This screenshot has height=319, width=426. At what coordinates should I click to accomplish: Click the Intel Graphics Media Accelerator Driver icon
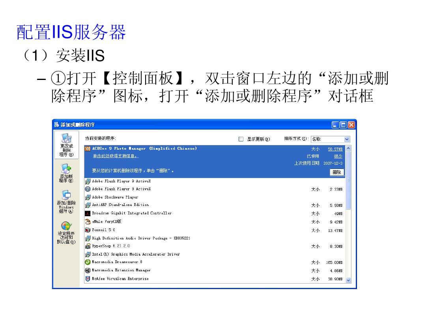(x=88, y=254)
